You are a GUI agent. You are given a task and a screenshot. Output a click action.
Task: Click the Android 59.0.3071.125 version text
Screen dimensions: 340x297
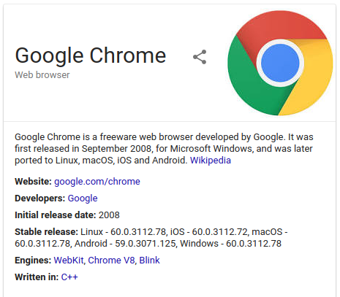(125, 244)
